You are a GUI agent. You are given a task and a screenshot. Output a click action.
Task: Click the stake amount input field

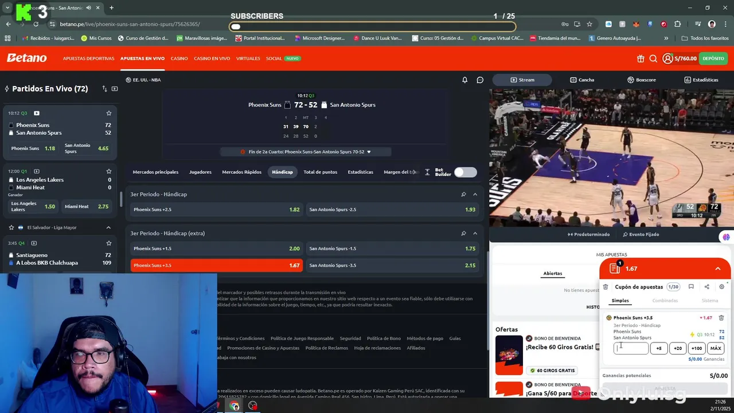click(631, 348)
